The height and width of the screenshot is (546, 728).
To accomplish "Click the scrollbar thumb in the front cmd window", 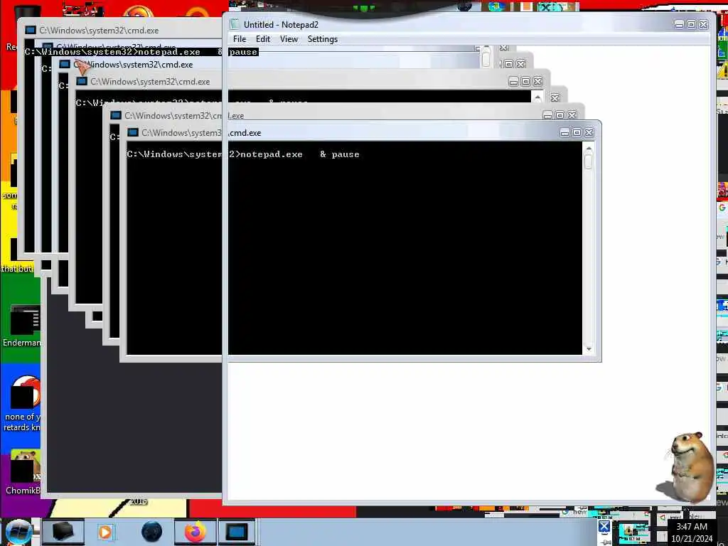I will (x=589, y=161).
